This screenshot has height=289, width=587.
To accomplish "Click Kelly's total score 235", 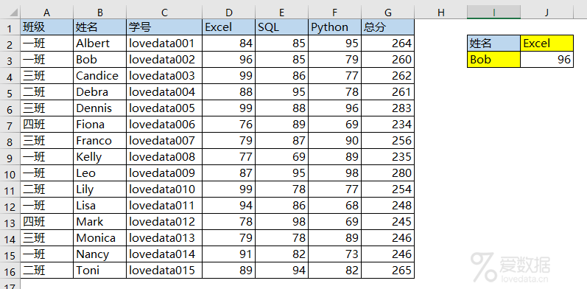I will click(x=388, y=157).
